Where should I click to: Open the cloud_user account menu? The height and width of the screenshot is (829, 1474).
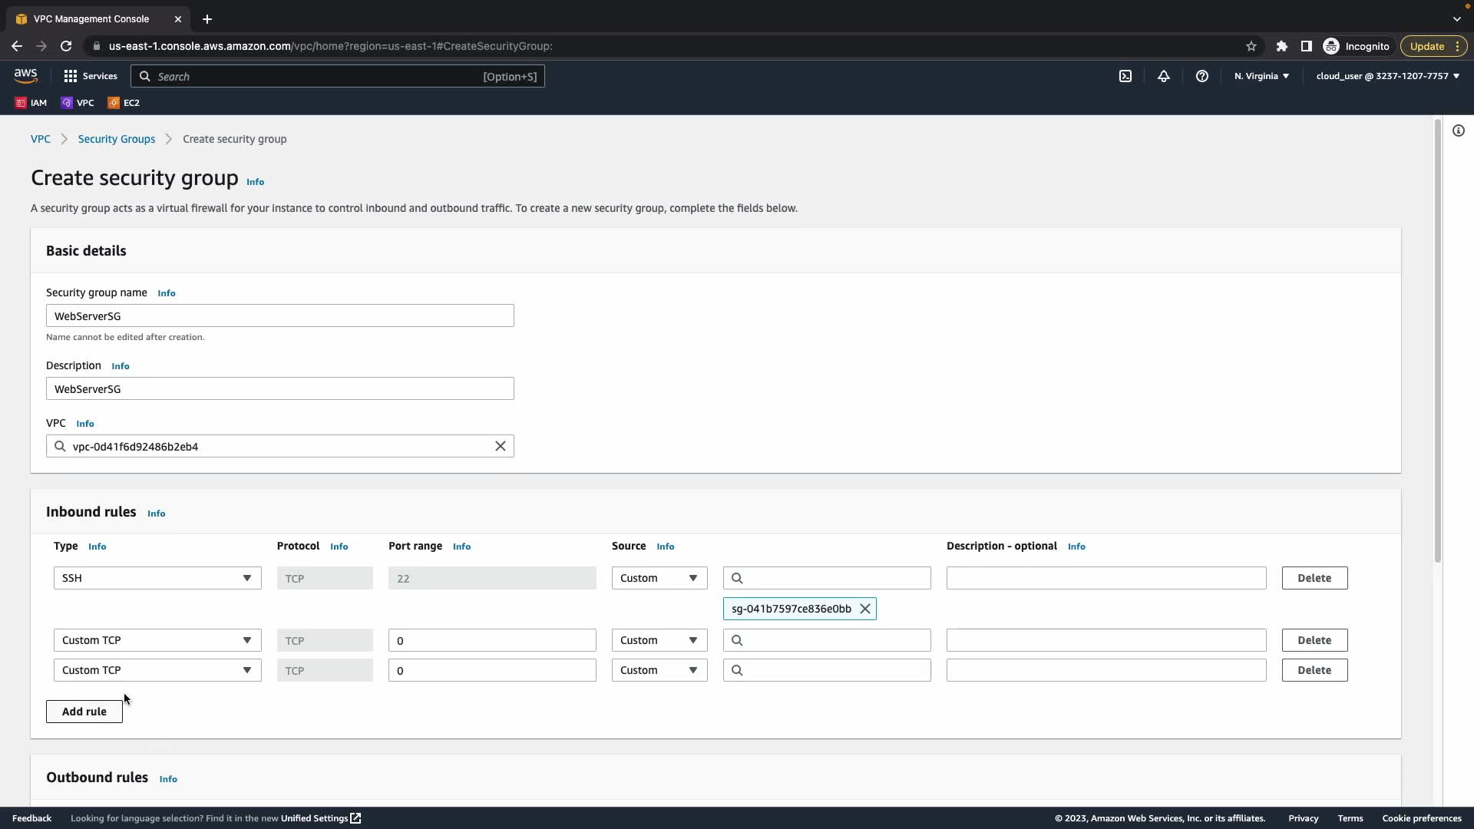(x=1387, y=76)
